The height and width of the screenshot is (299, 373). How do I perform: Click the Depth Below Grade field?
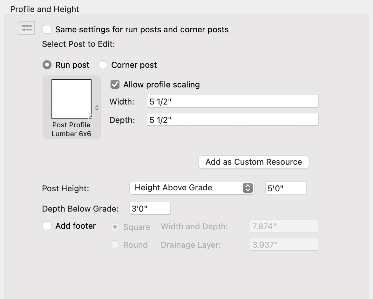pos(150,208)
